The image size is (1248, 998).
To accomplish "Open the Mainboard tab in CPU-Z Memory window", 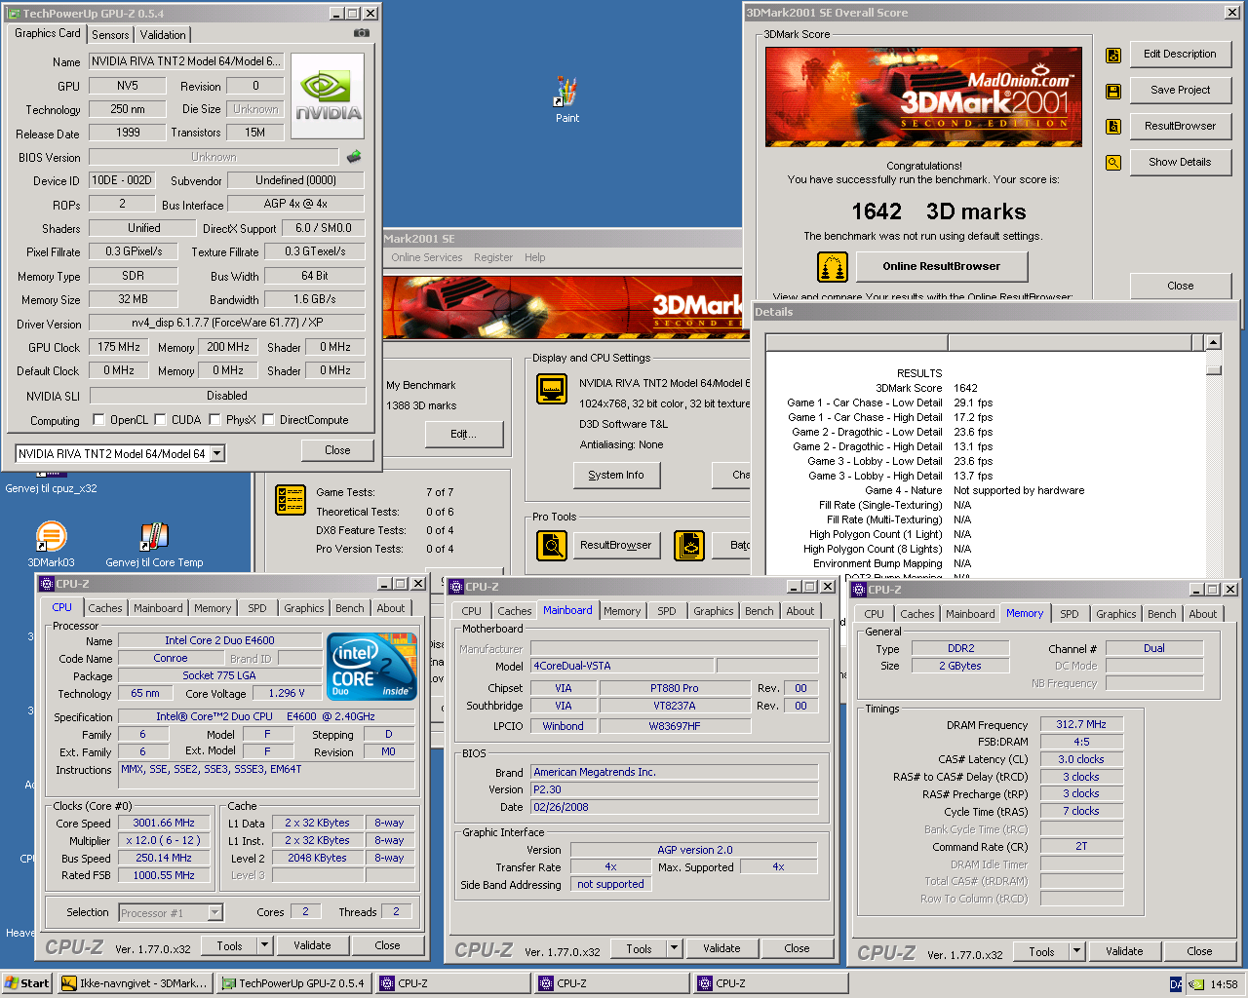I will coord(970,614).
